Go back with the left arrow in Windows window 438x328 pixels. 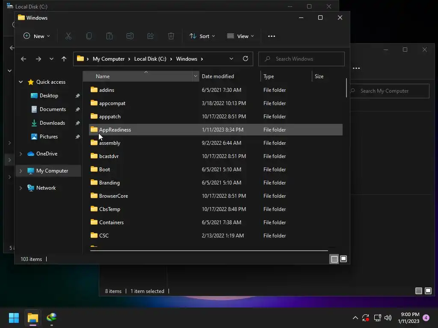(24, 59)
